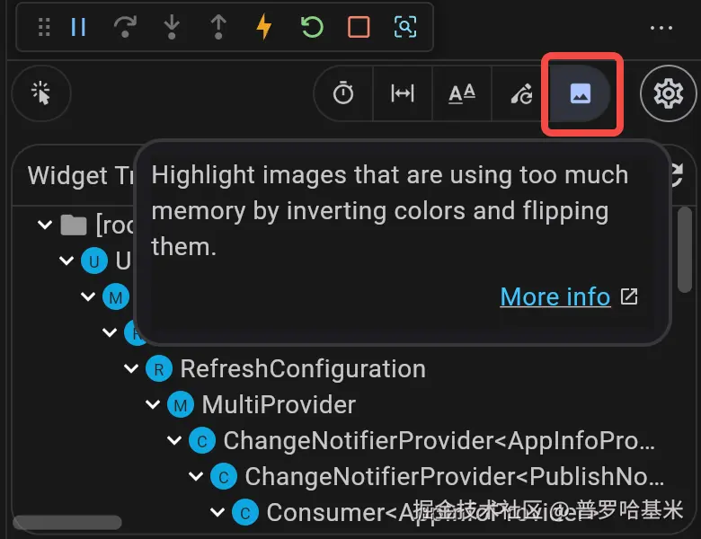The height and width of the screenshot is (539, 701).
Task: Toggle Slow Animations stopwatch icon
Action: pyautogui.click(x=343, y=93)
